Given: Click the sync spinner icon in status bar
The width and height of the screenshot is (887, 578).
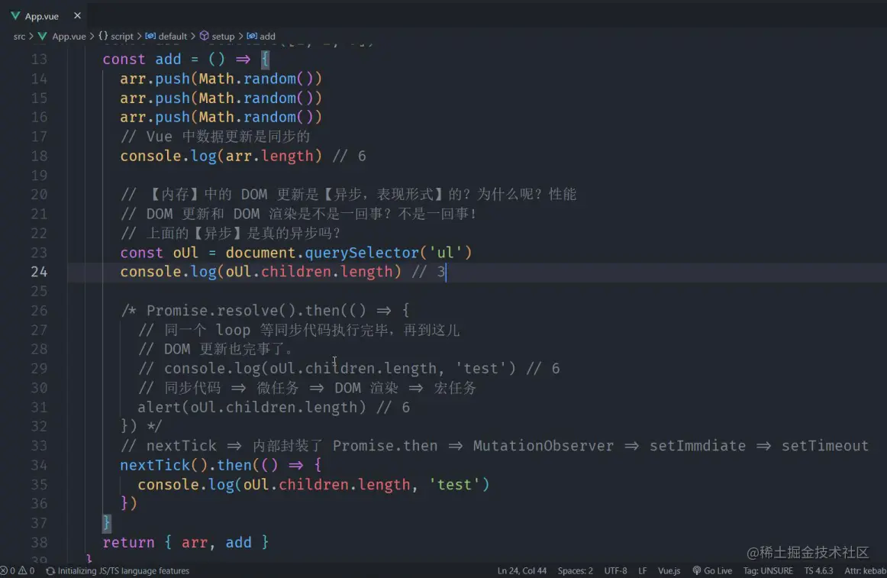Looking at the screenshot, I should coord(50,570).
